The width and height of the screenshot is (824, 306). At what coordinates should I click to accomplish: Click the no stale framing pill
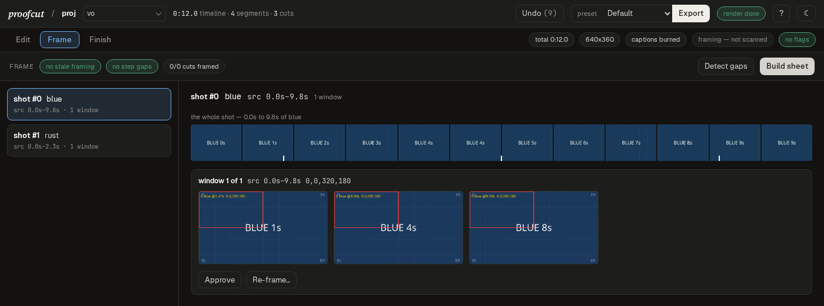pos(70,66)
